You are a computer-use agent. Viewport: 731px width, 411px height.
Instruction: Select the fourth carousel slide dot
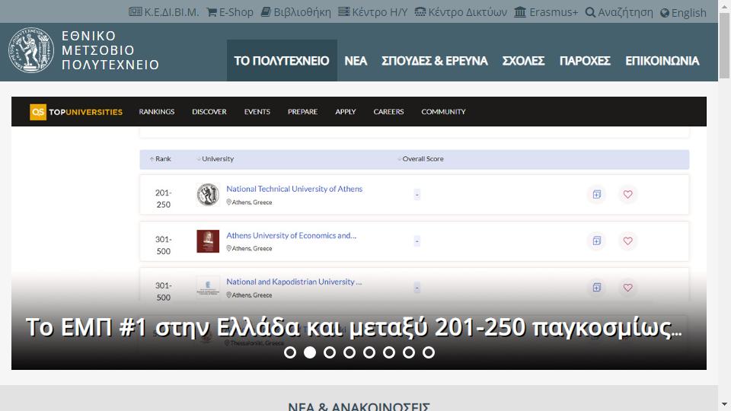coord(350,352)
